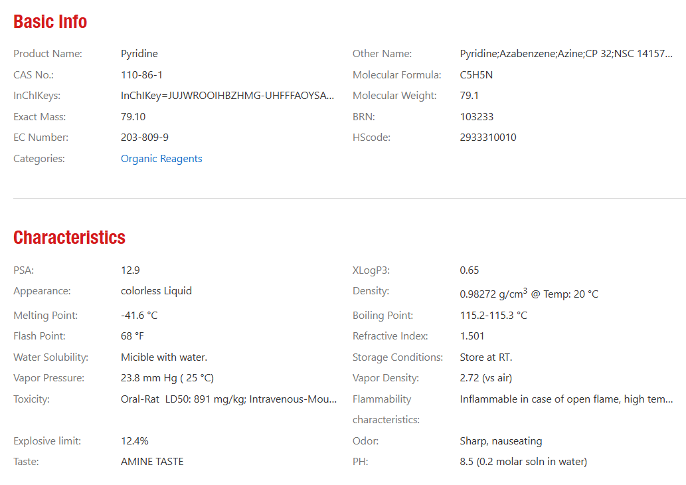The width and height of the screenshot is (686, 485).
Task: Click 'Micible with water.' value
Action: click(x=164, y=357)
